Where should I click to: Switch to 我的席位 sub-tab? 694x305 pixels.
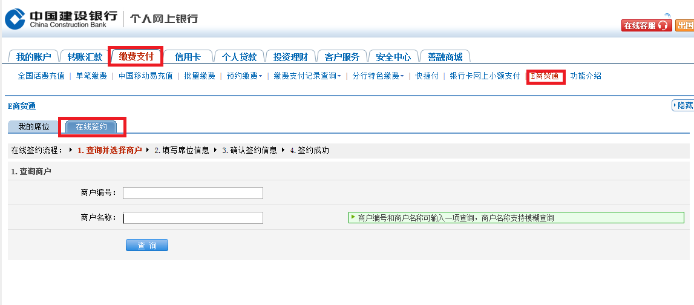[34, 126]
